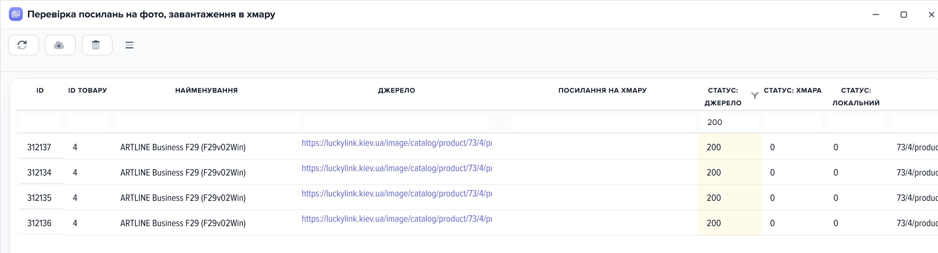The height and width of the screenshot is (253, 938).
Task: Open the source link in row 312134
Action: point(396,168)
